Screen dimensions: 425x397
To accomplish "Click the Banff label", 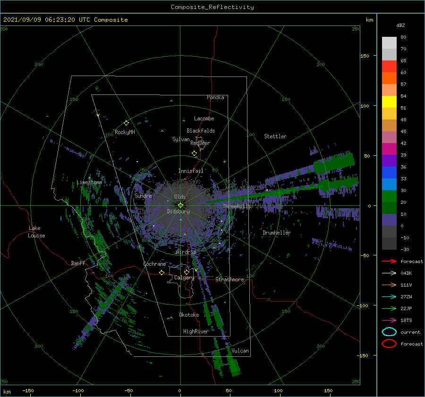I will pos(78,263).
